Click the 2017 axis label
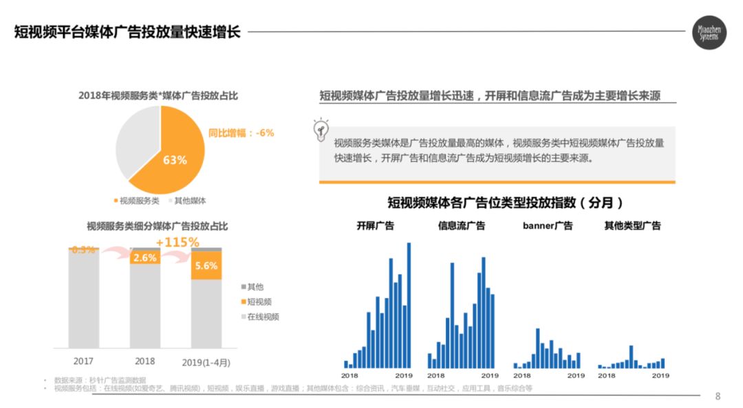This screenshot has width=743, height=408. point(83,361)
